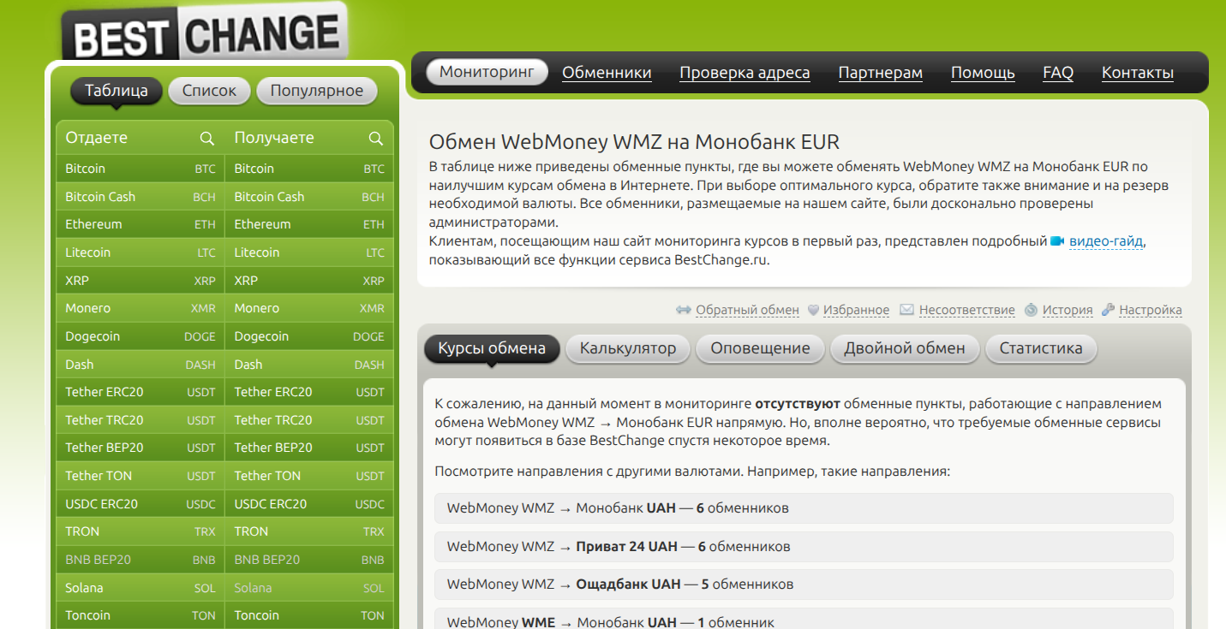The width and height of the screenshot is (1226, 629).
Task: Open WebMoney WMZ → Ощадбанк UAH direction
Action: [804, 584]
